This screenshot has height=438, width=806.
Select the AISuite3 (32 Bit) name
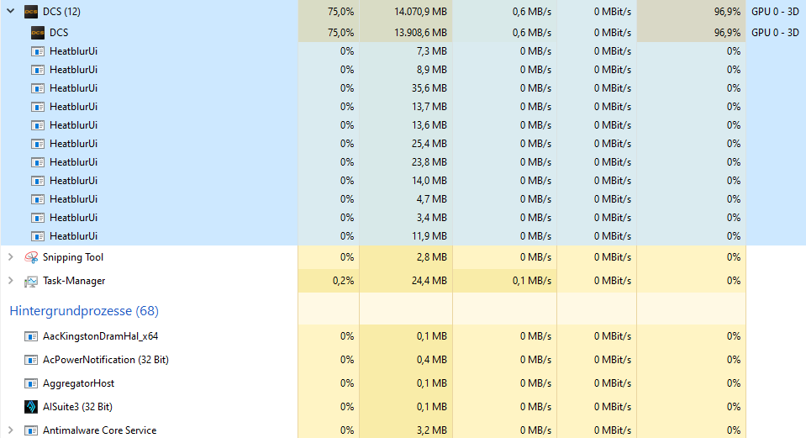[77, 407]
